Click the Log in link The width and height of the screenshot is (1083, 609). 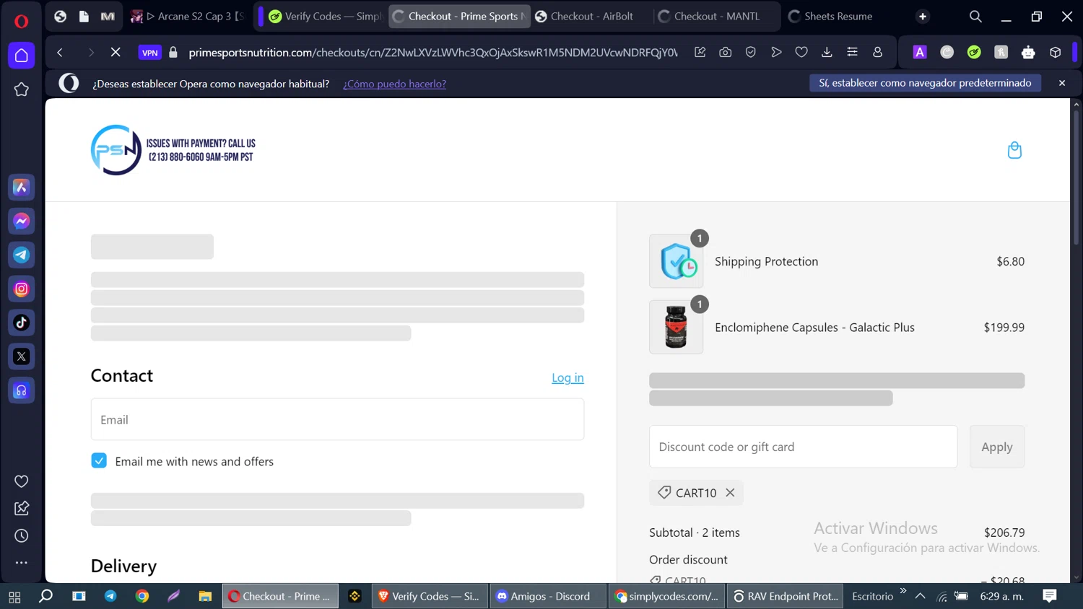point(567,377)
